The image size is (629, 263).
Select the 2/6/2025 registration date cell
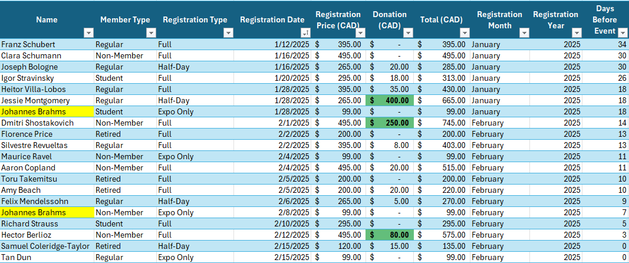(272, 201)
